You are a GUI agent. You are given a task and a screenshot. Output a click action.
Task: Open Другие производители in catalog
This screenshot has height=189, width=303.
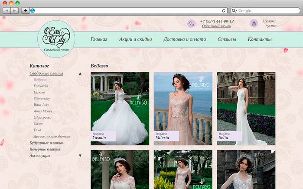click(x=52, y=136)
